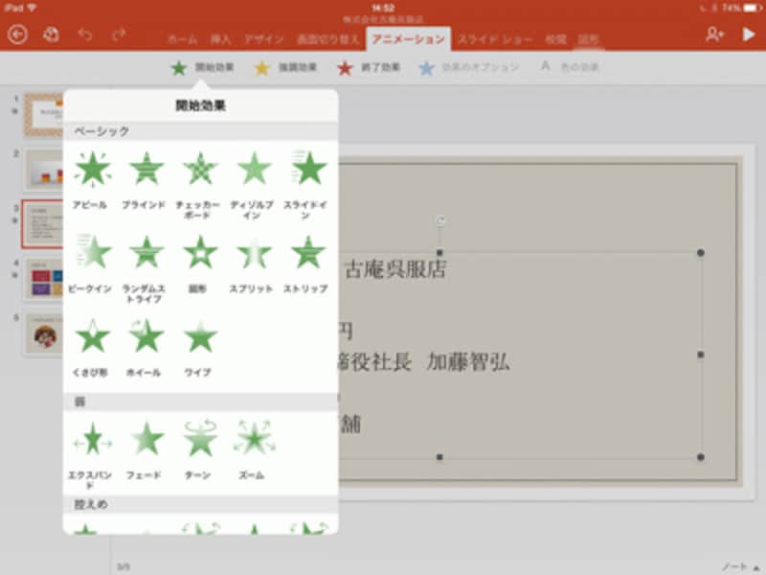This screenshot has height=575, width=766.
Task: Redo the last action
Action: pyautogui.click(x=118, y=34)
